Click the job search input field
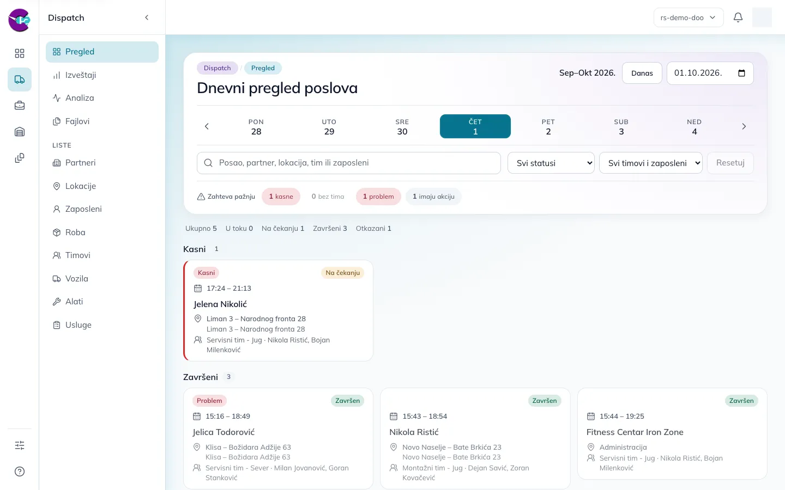The width and height of the screenshot is (785, 490). pos(349,163)
